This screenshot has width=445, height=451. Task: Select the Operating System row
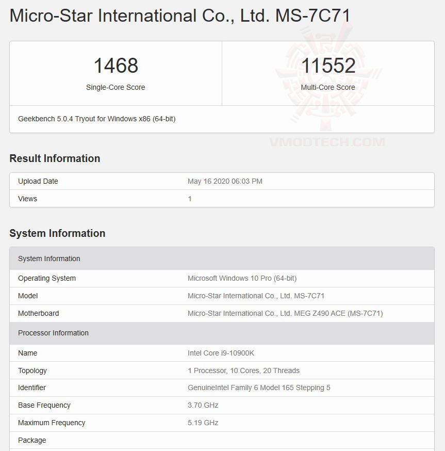click(x=46, y=278)
